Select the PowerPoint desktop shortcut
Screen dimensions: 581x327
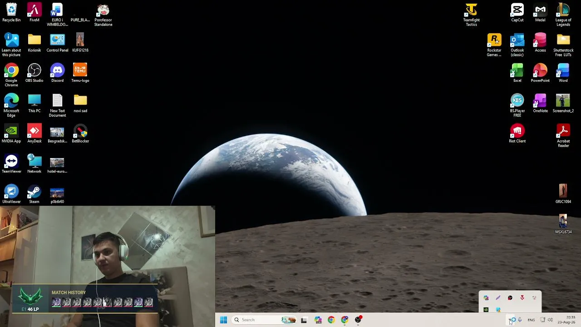(x=540, y=74)
